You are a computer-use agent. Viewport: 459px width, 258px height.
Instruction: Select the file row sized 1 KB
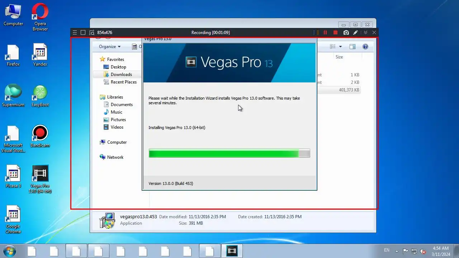point(338,75)
